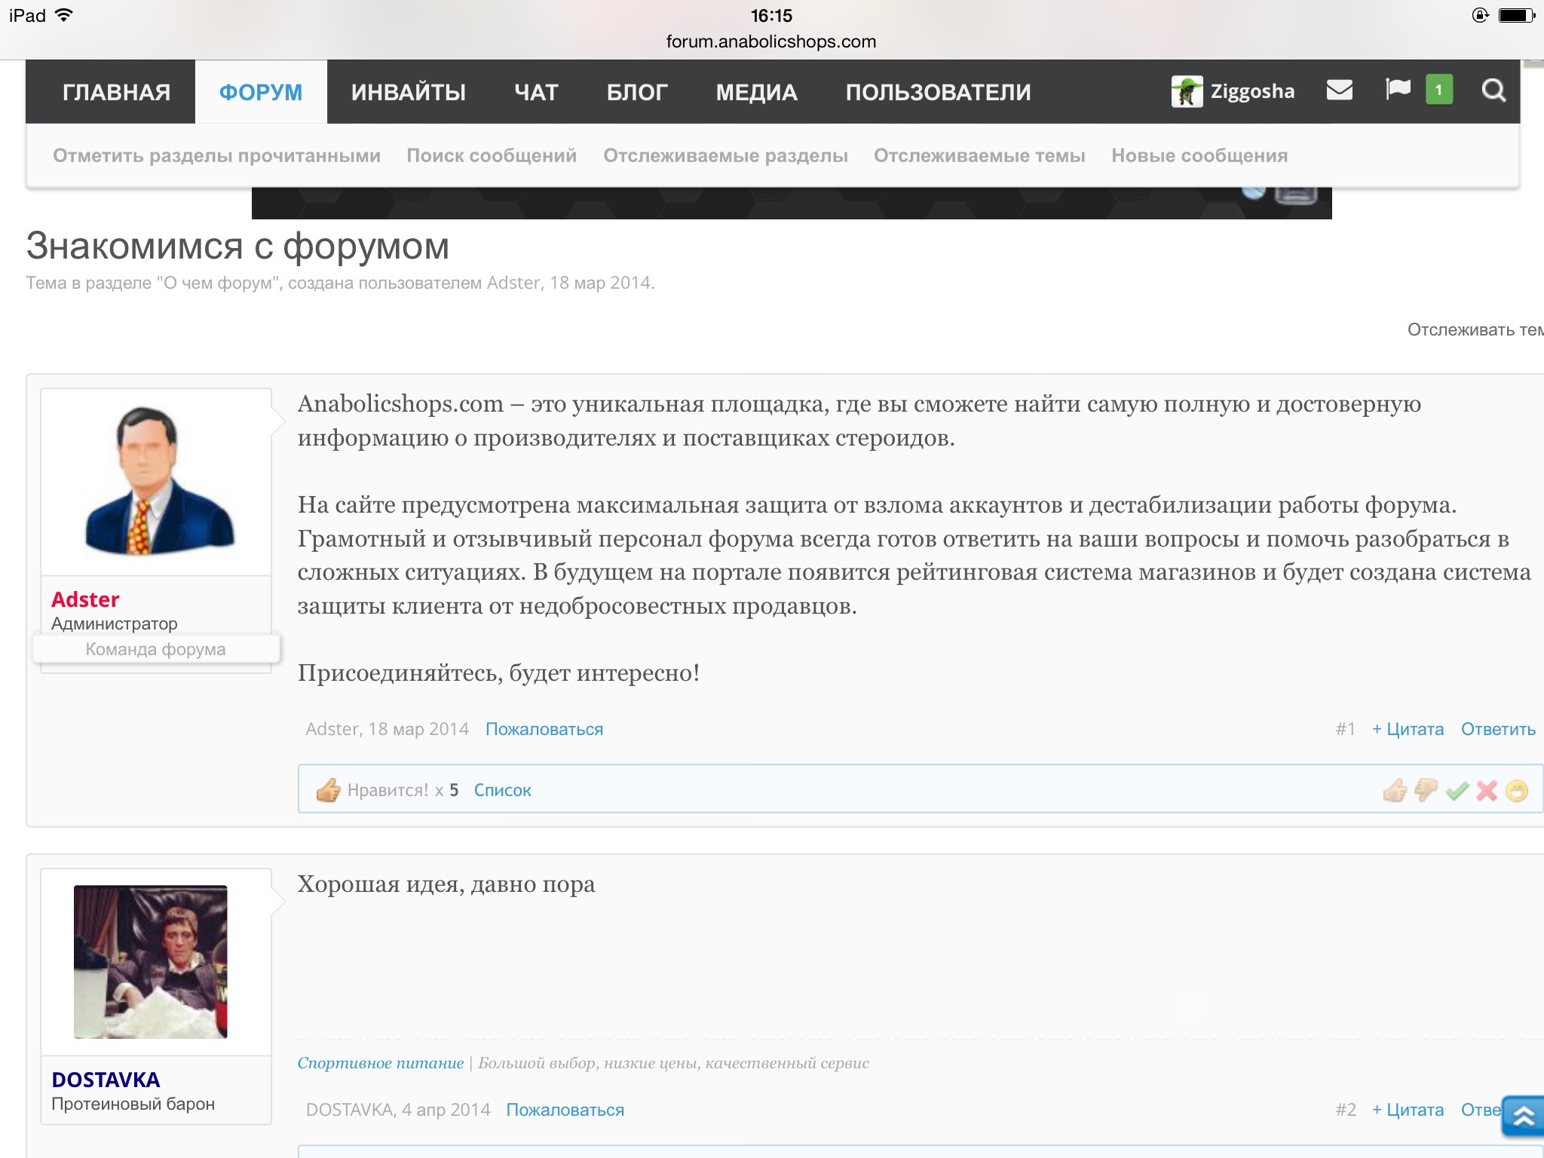
Task: Open the green notification counter badge
Action: pos(1438,90)
